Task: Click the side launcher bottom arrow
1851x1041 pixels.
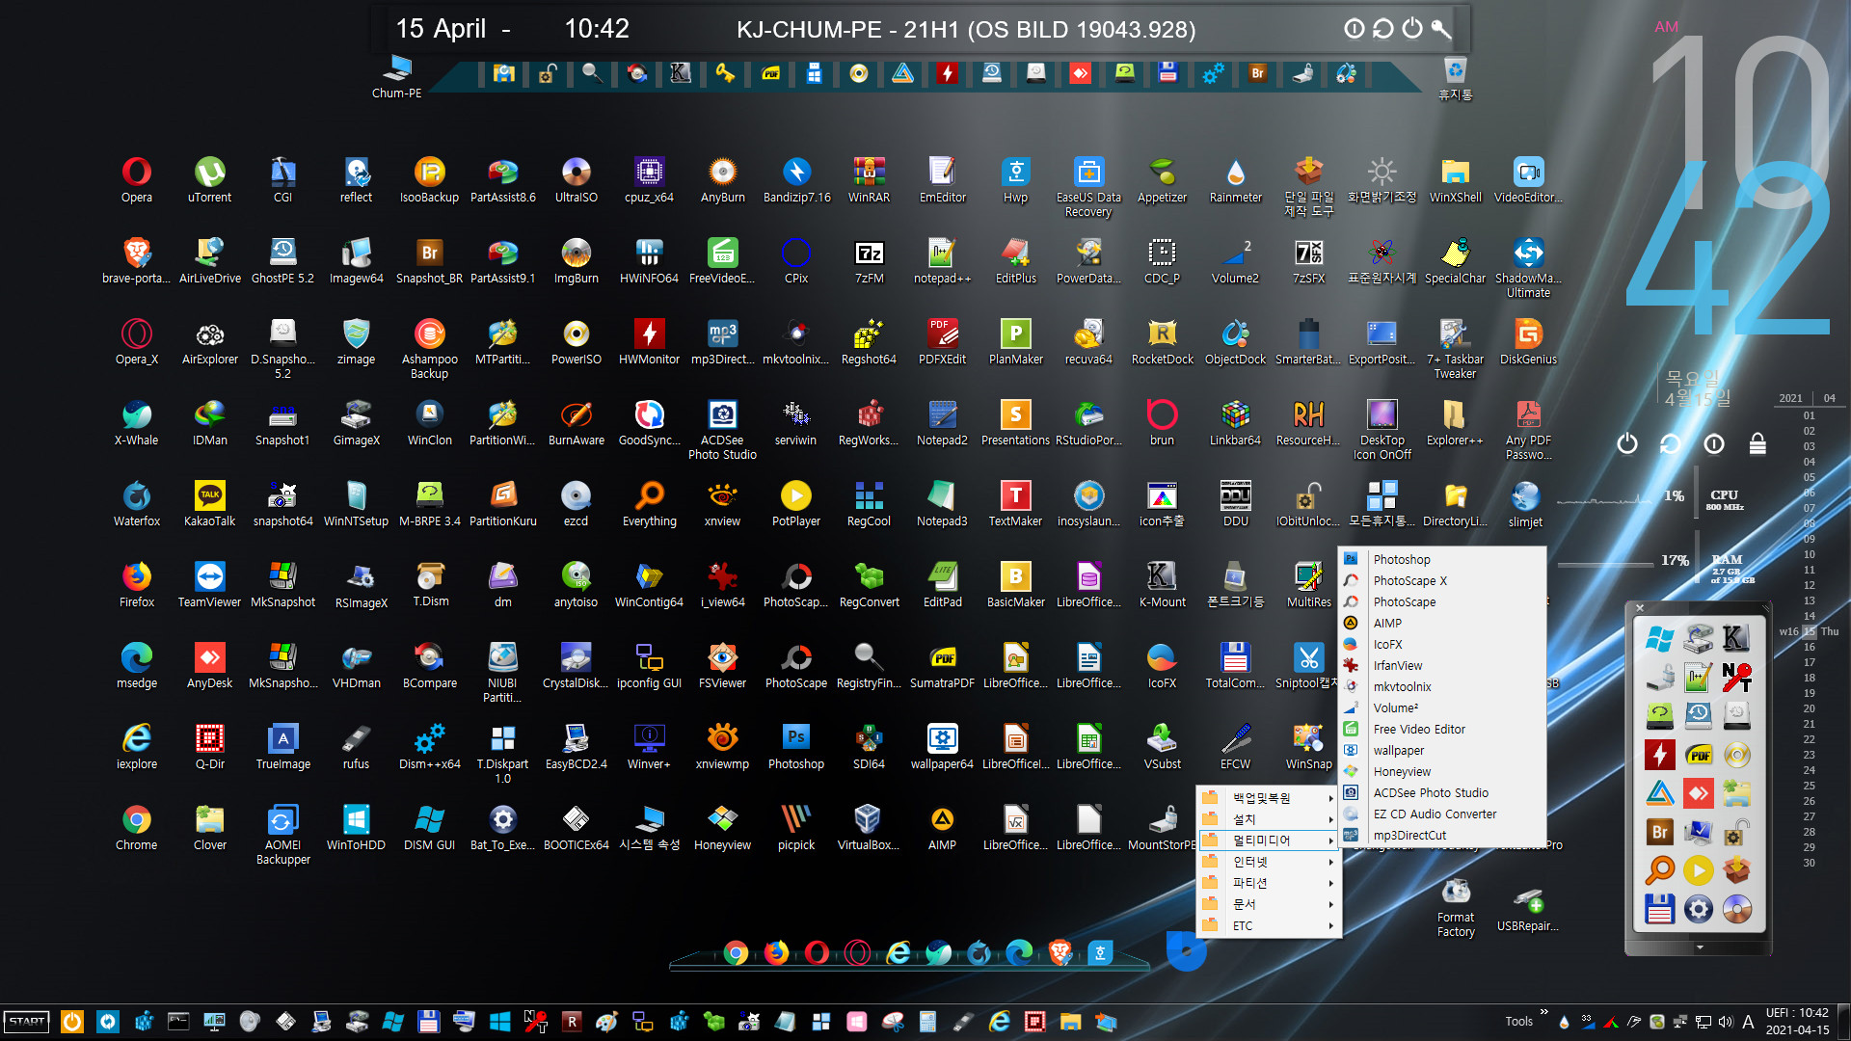Action: (x=1700, y=948)
